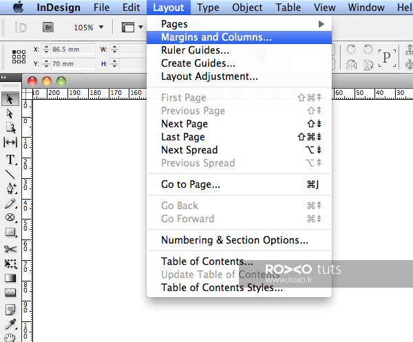
Task: Click the flip horizontal icon
Action: [x=351, y=64]
